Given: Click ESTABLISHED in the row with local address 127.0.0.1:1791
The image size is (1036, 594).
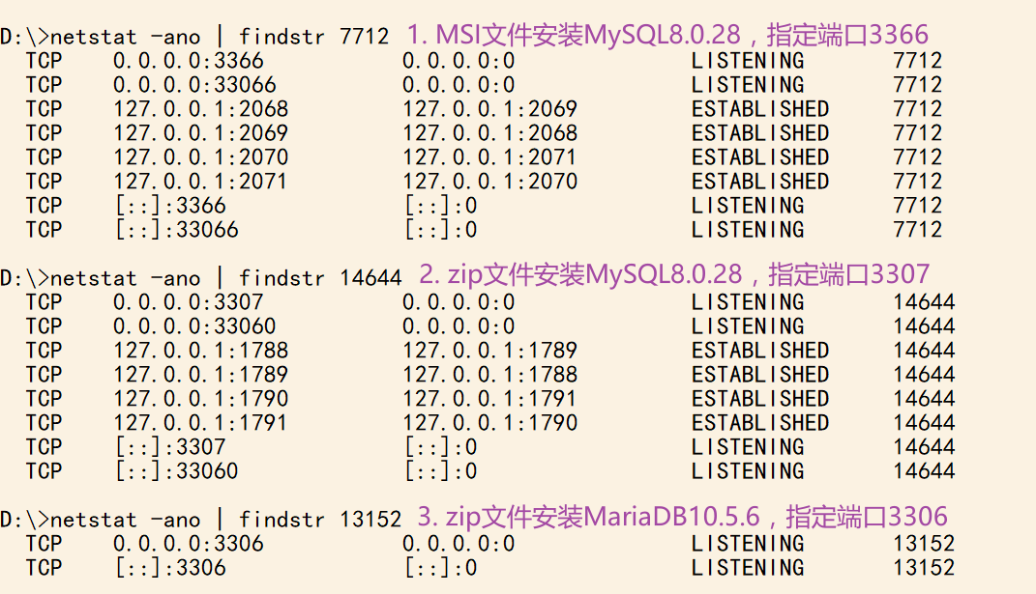Looking at the screenshot, I should [760, 423].
